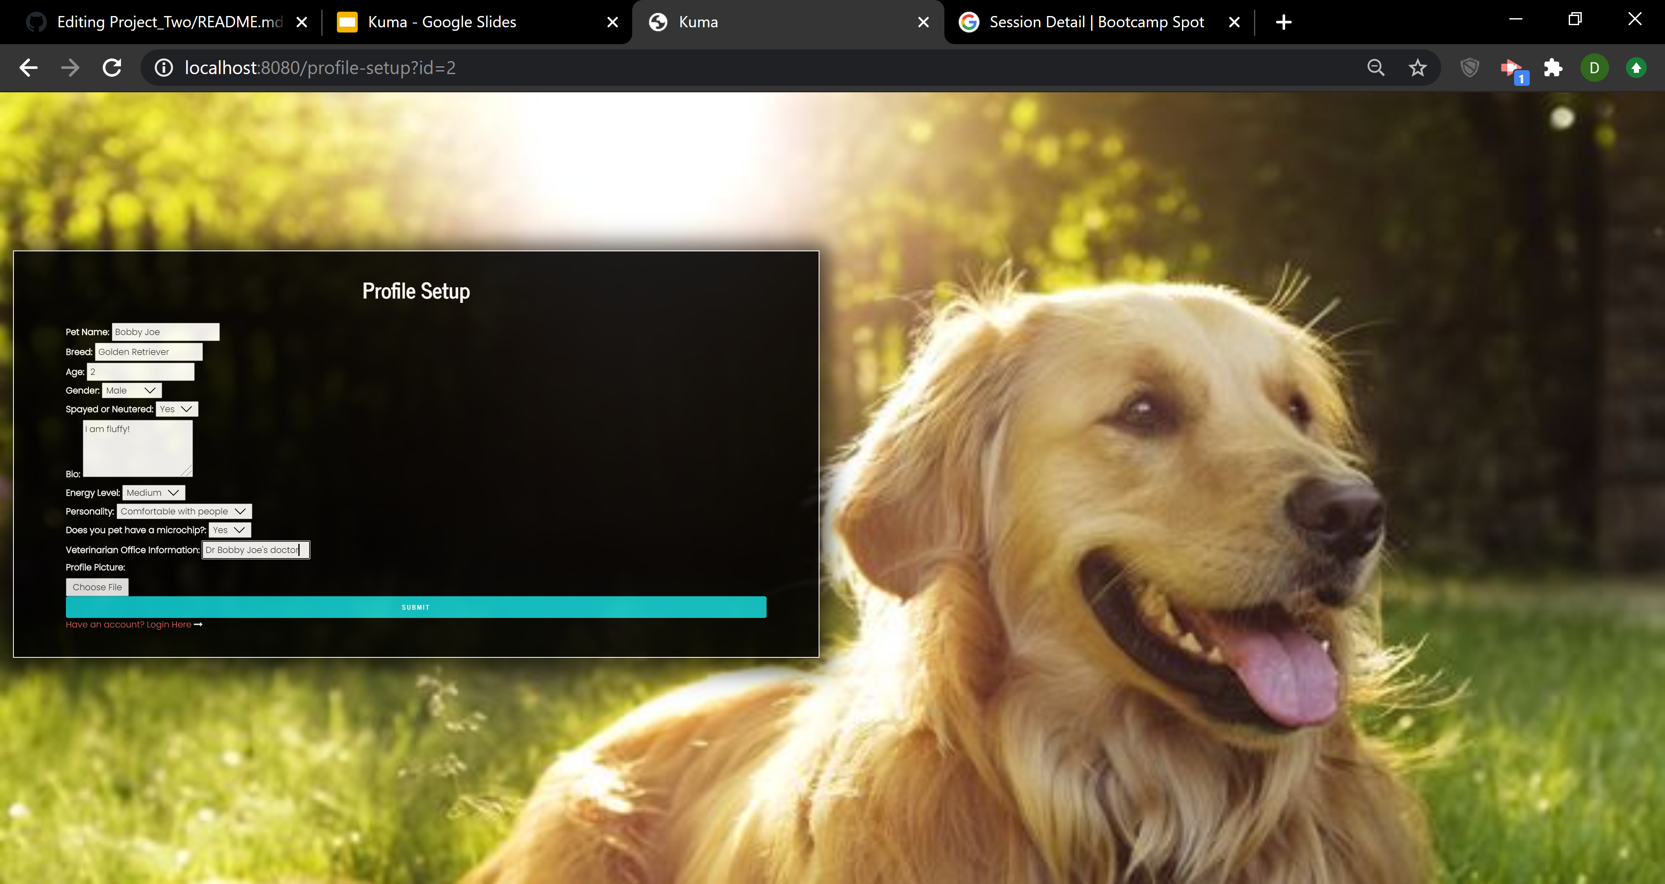This screenshot has width=1665, height=884.
Task: Focus the Age input field
Action: [140, 371]
